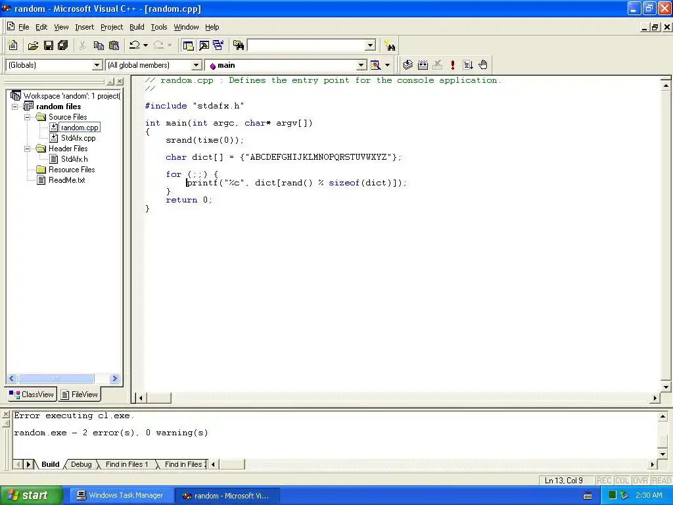Collapse the Source Files folder
The width and height of the screenshot is (673, 505).
click(27, 117)
